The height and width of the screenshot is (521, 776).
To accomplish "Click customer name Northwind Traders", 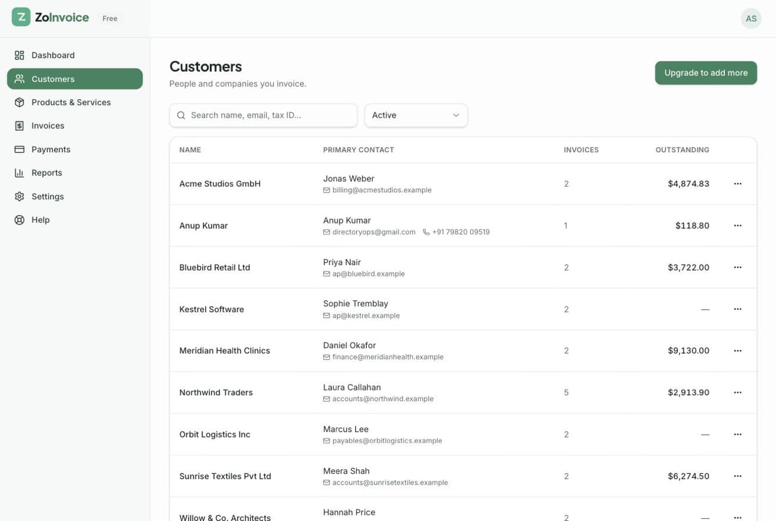I will click(216, 393).
